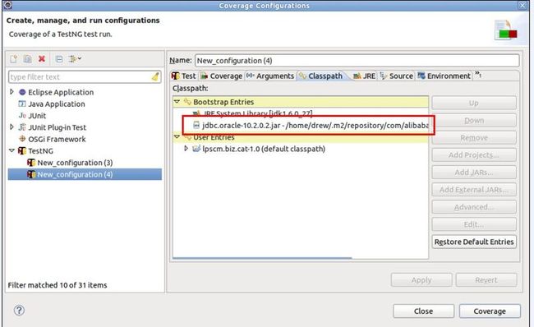Open help with question mark icon
The height and width of the screenshot is (327, 534).
[19, 311]
